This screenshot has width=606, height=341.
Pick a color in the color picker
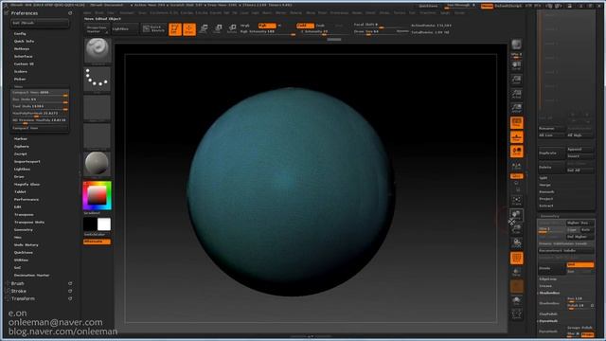point(97,196)
